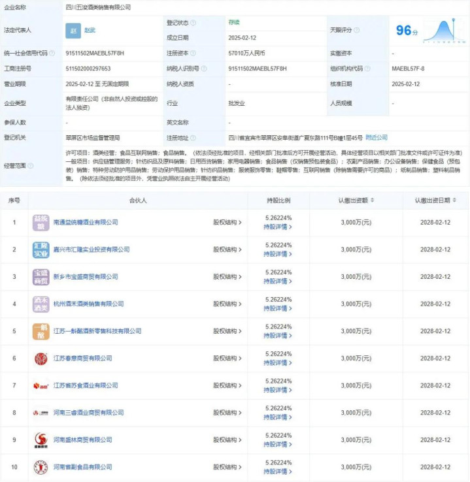Screen dimensions: 470x482
Task: Expand 股权结构 for 新乡市宝盛商贸
Action: click(x=227, y=277)
